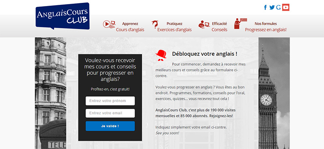Click the teacher at board icon
324x149 pixels.
[x=241, y=23]
